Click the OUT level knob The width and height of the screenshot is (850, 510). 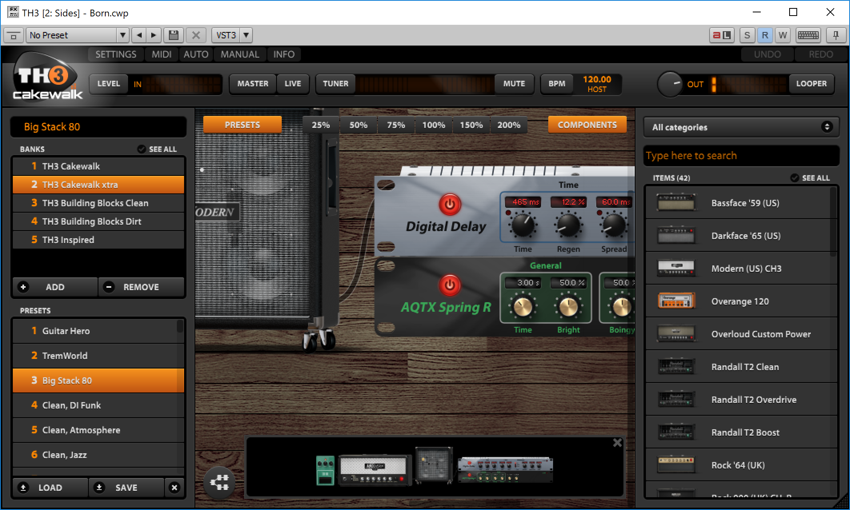670,84
